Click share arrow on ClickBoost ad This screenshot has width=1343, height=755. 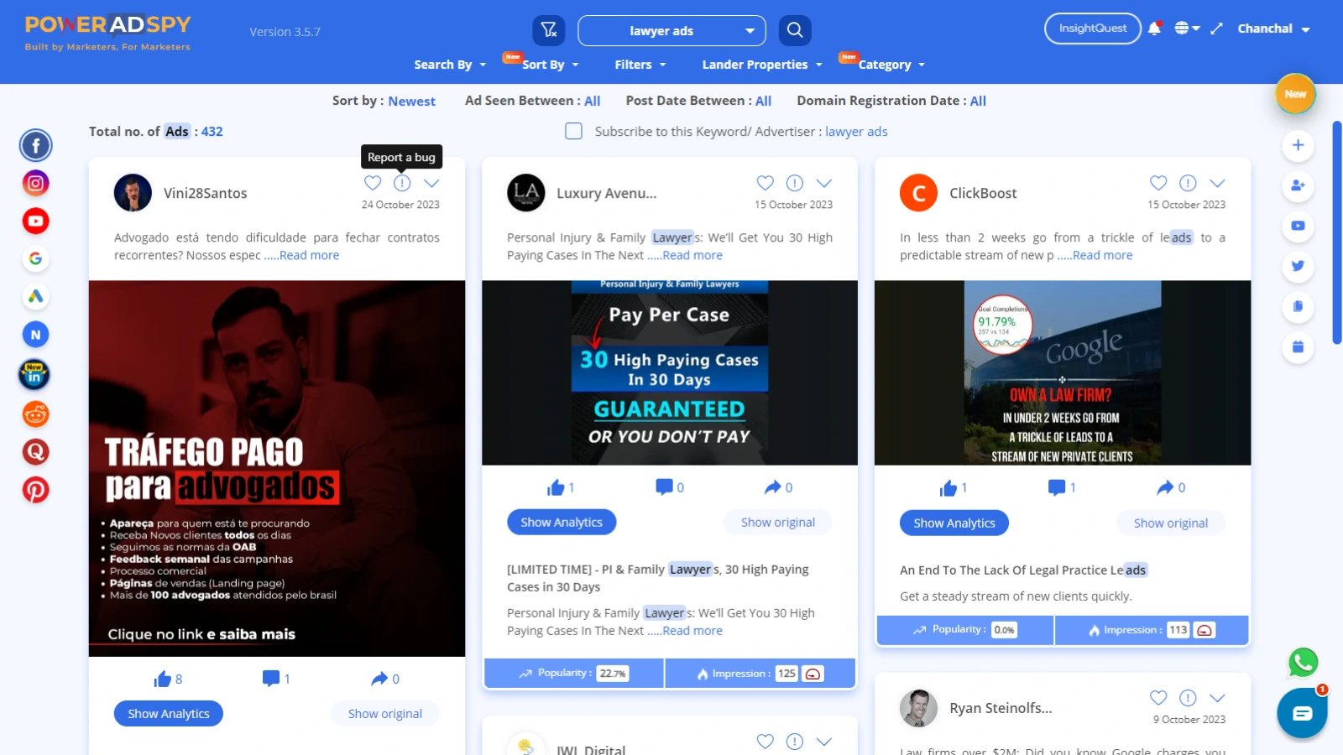(x=1165, y=487)
